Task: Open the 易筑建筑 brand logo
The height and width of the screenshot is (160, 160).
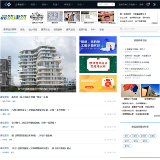Action: point(13,17)
